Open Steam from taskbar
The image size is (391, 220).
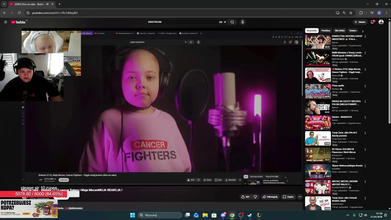coord(250,215)
